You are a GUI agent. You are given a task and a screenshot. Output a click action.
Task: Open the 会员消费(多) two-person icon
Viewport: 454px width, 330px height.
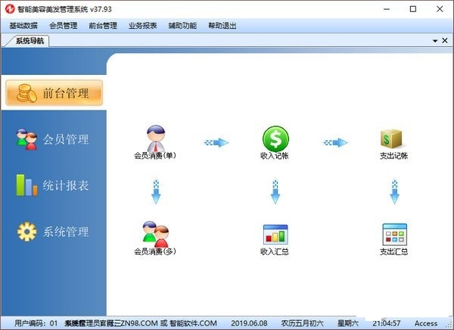155,234
